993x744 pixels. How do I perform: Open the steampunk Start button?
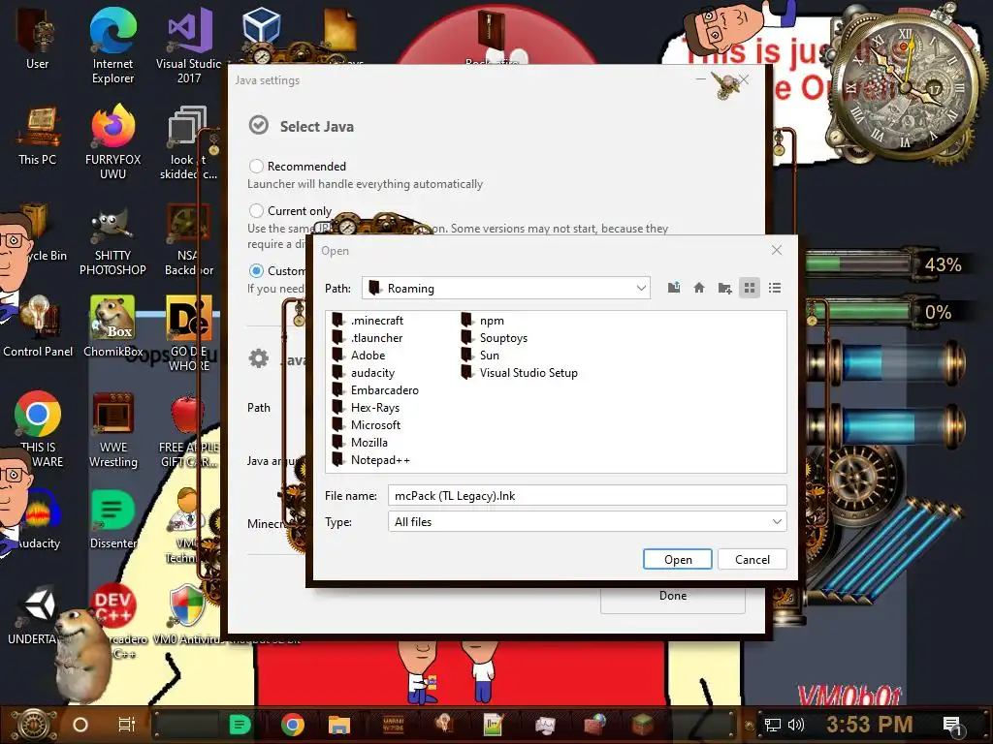(x=34, y=725)
